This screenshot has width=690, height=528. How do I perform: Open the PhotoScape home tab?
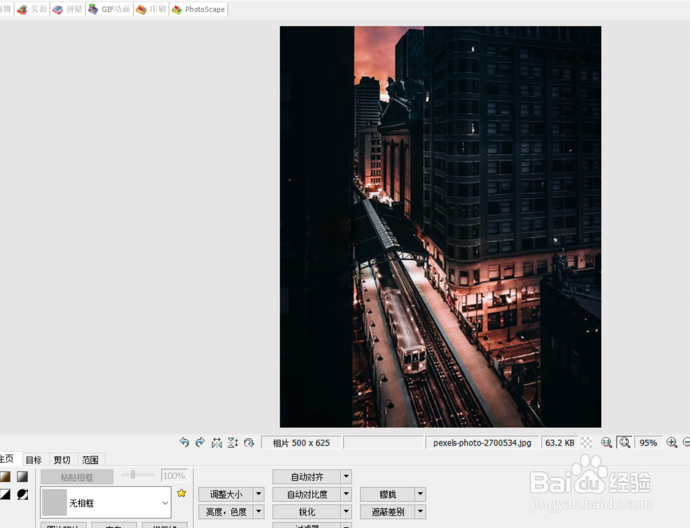[x=198, y=9]
